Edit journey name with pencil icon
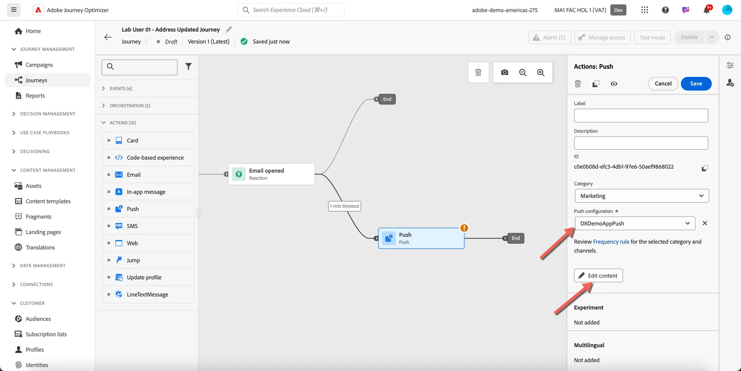This screenshot has width=741, height=371. [x=229, y=29]
